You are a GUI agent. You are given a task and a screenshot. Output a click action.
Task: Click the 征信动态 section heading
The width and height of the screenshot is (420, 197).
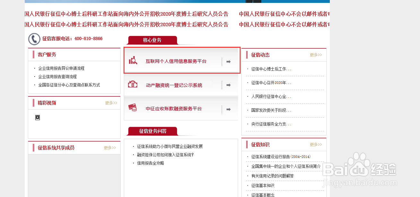point(260,55)
